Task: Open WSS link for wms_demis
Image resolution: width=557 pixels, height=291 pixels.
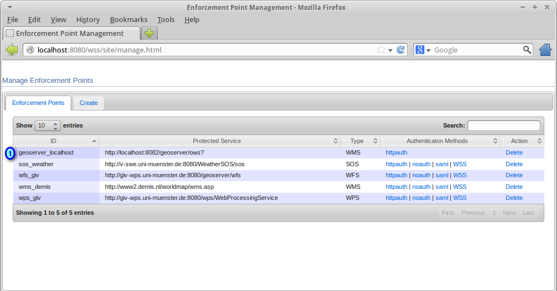Action: click(460, 187)
